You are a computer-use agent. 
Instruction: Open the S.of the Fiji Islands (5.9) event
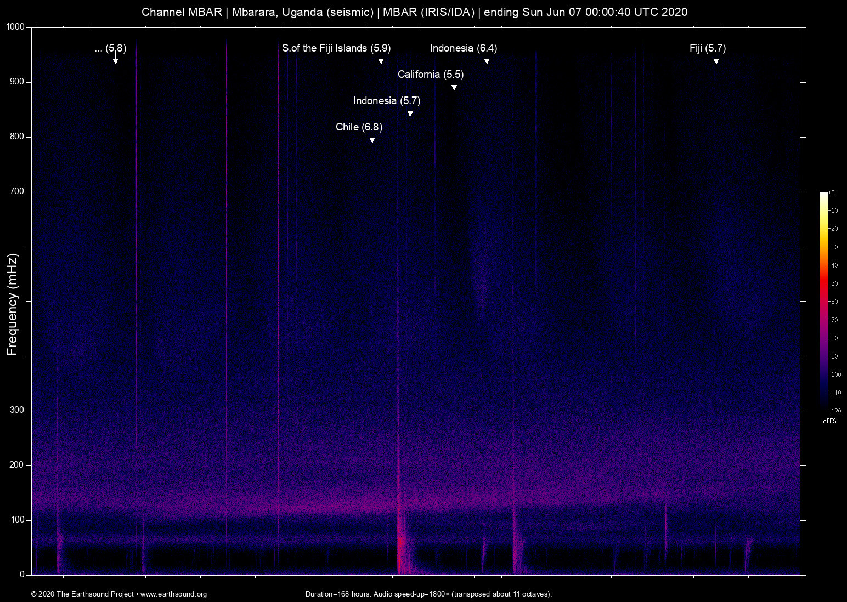point(337,48)
